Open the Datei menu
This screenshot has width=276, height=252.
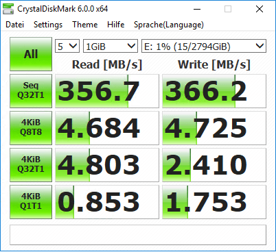14,25
